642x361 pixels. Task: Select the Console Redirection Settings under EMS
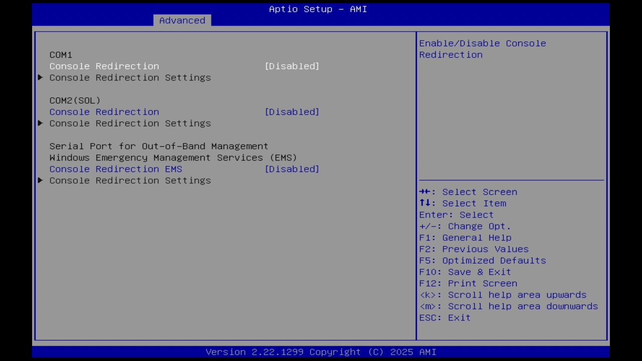tap(130, 180)
